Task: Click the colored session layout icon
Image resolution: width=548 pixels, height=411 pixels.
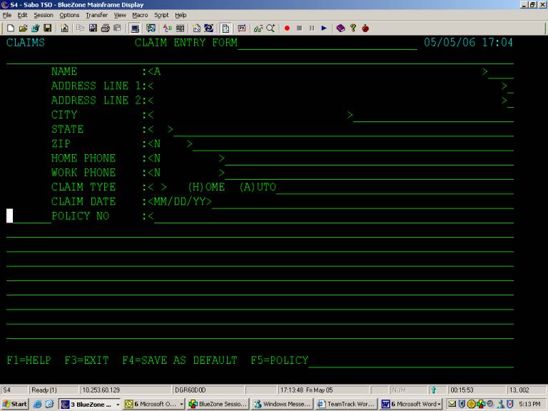Action: 151,29
